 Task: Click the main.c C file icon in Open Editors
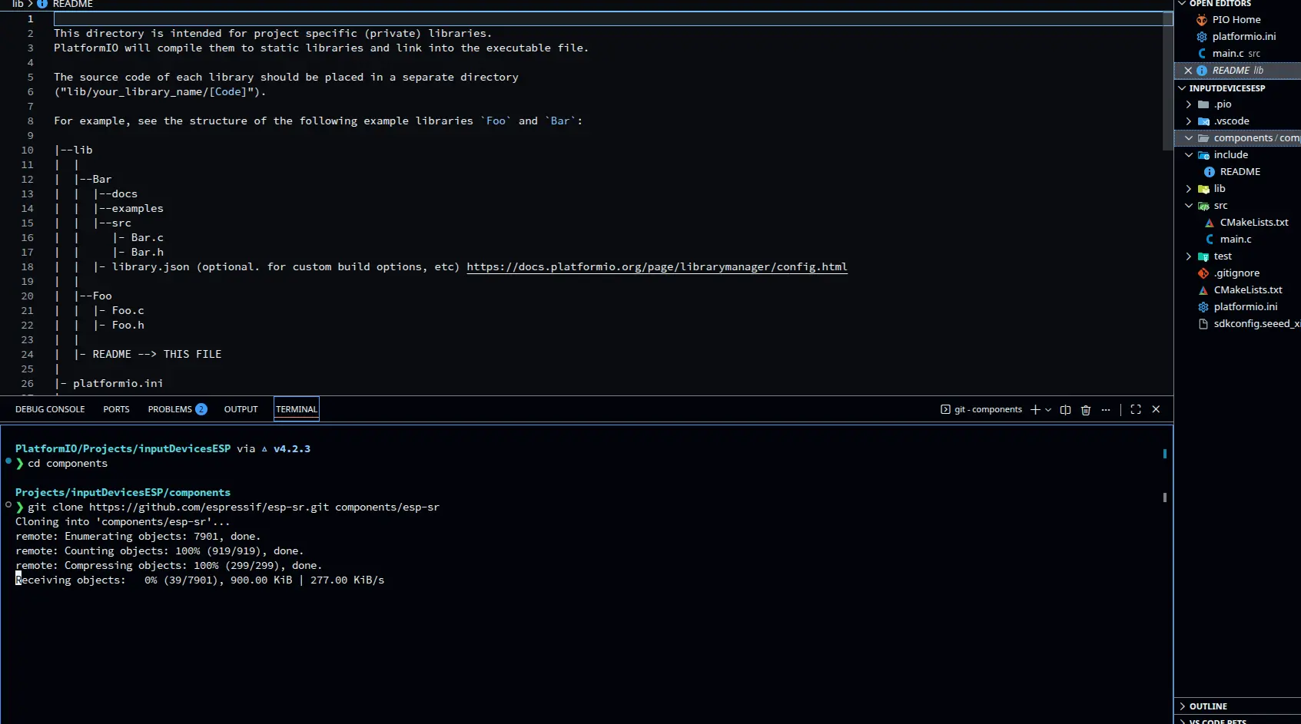(x=1202, y=54)
